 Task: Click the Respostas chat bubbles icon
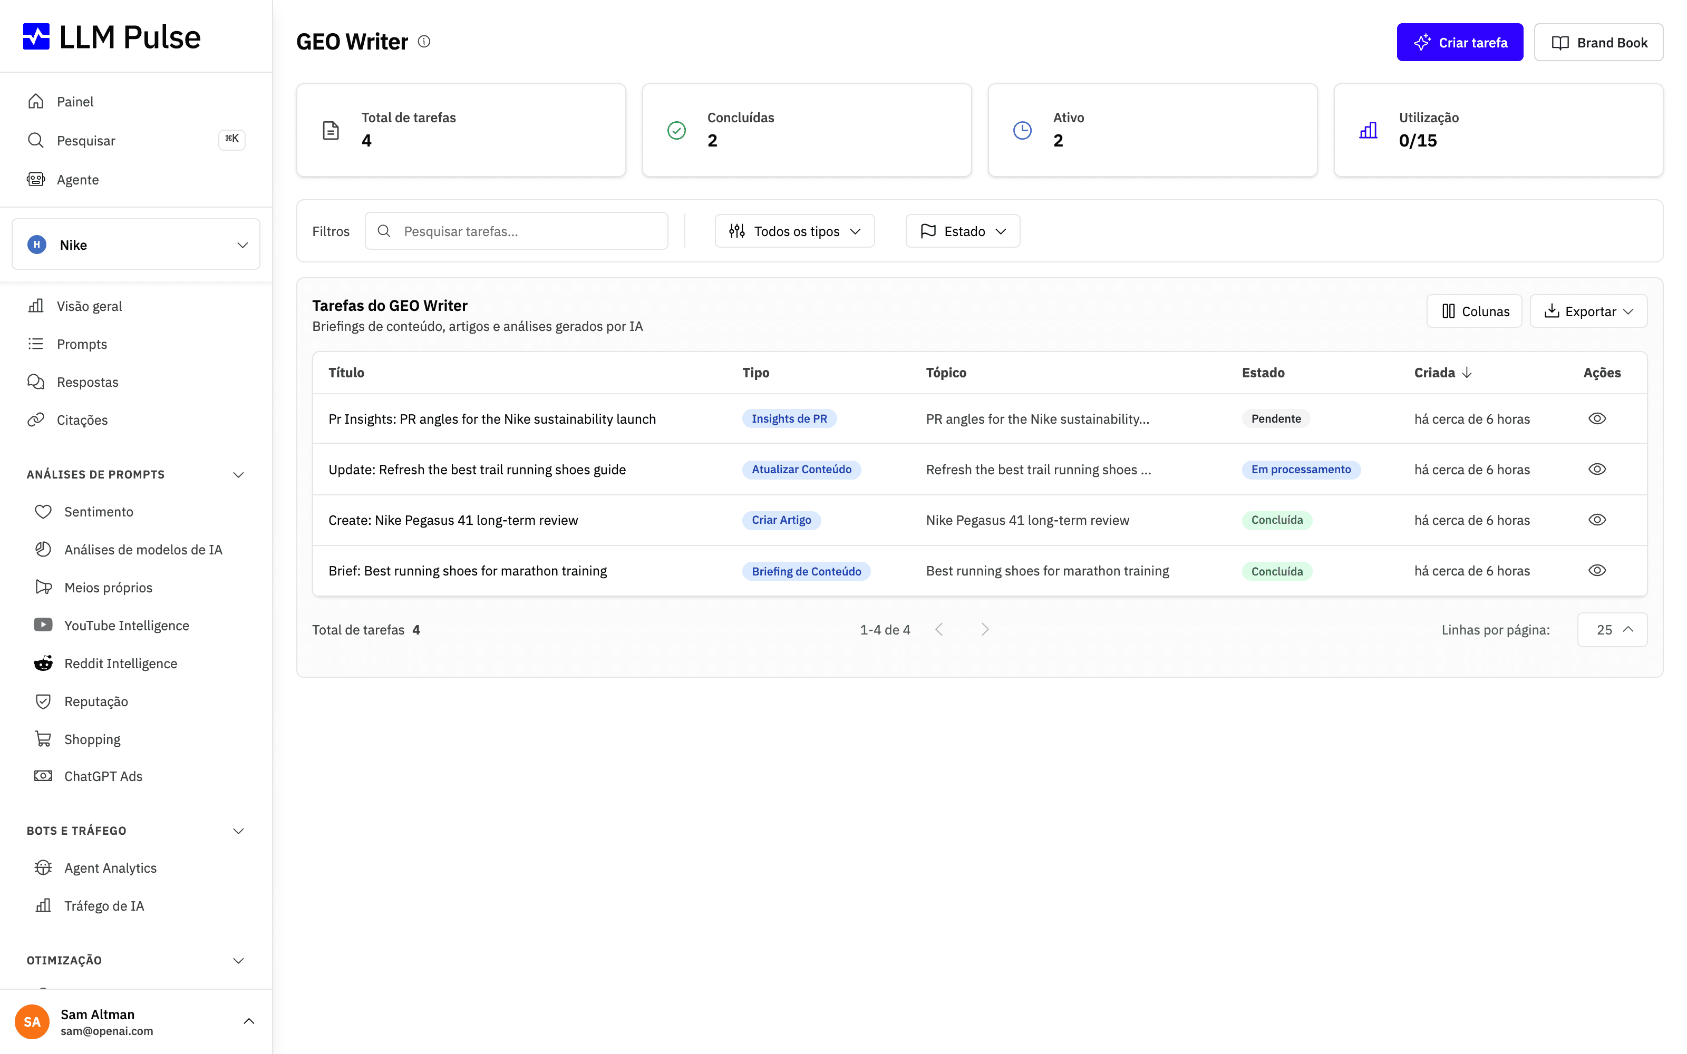click(35, 382)
